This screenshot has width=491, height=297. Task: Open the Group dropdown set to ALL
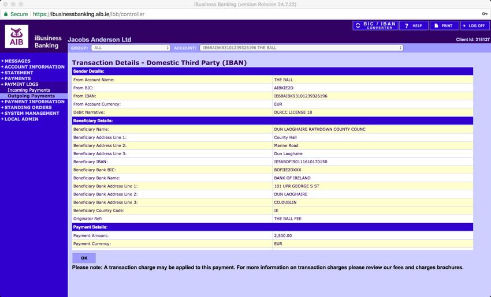[131, 48]
